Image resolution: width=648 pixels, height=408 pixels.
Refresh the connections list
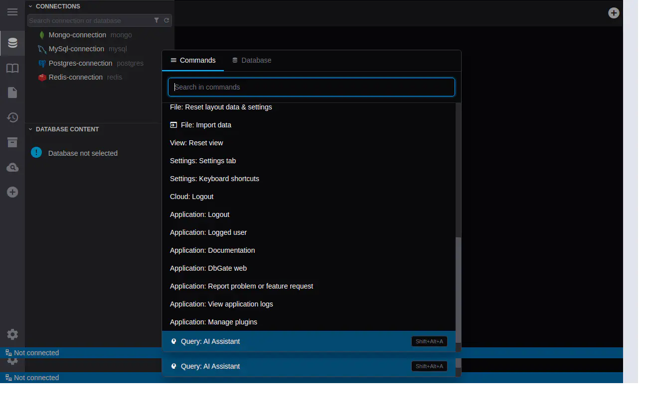pos(166,20)
